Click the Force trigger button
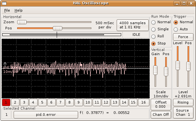 pos(183,37)
